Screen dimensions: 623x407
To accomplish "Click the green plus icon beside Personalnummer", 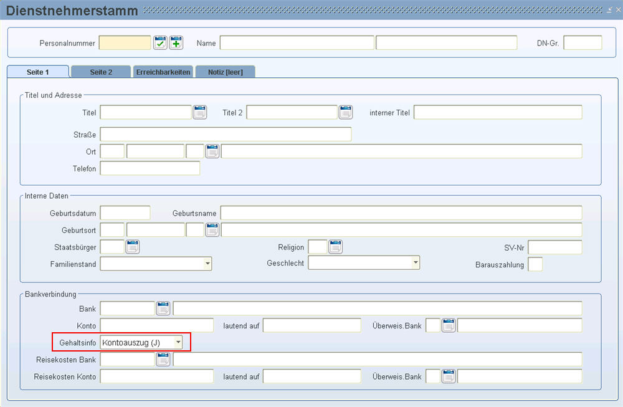I will click(x=176, y=42).
